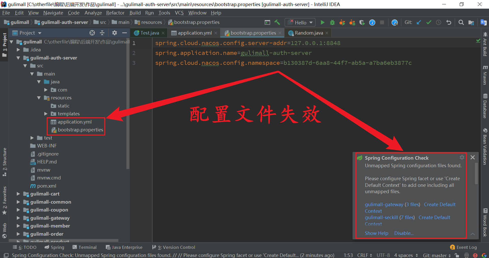Toggle tool window bars icon bottom-left

point(6,255)
